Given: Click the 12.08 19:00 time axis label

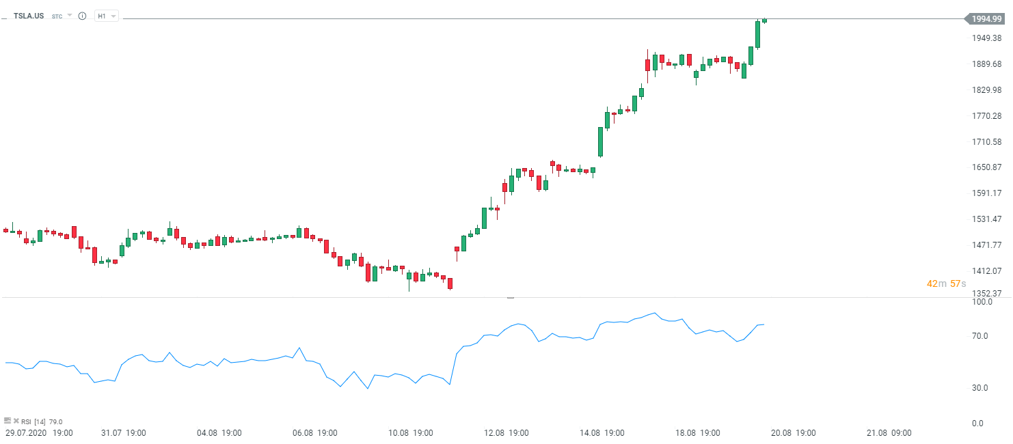Looking at the screenshot, I should click(x=506, y=433).
